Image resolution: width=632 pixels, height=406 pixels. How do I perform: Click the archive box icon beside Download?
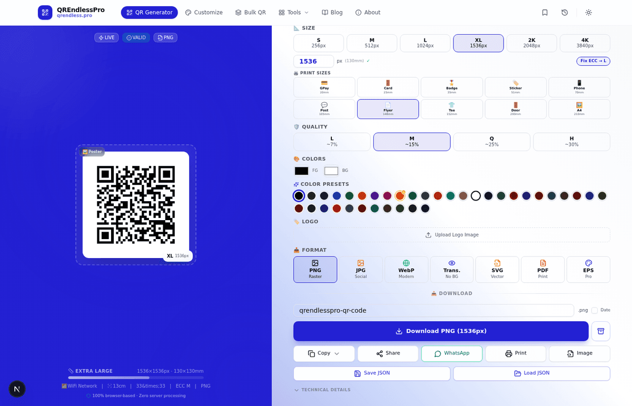click(x=601, y=331)
